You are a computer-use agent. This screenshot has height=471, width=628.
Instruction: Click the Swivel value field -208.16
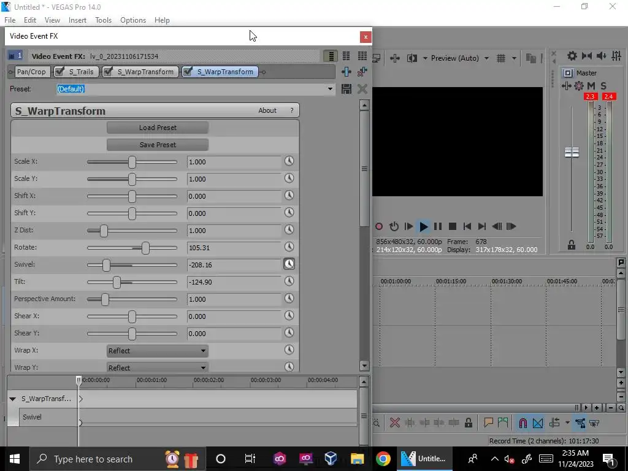point(234,265)
